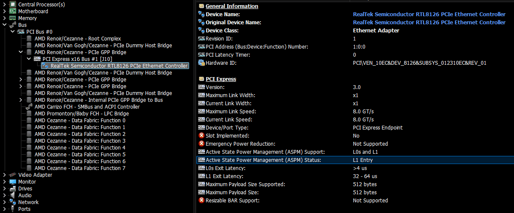This screenshot has height=213, width=514.
Task: Collapse PCI Express x16 Bus #1 node
Action: tap(29, 59)
